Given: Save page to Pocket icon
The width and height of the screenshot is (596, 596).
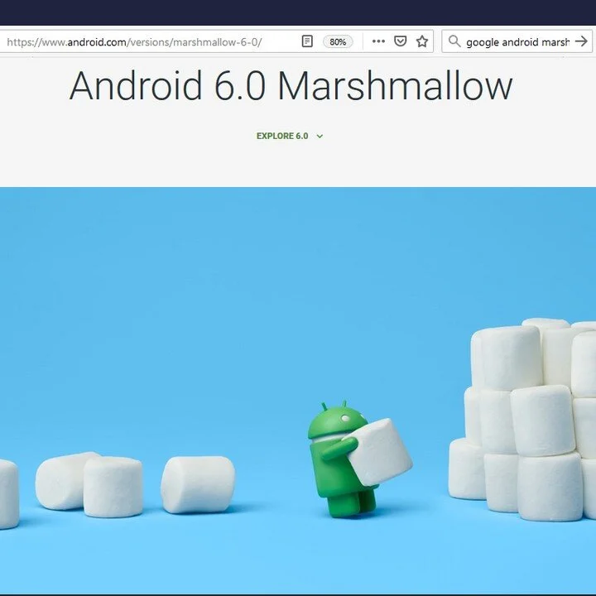Looking at the screenshot, I should click(x=400, y=41).
